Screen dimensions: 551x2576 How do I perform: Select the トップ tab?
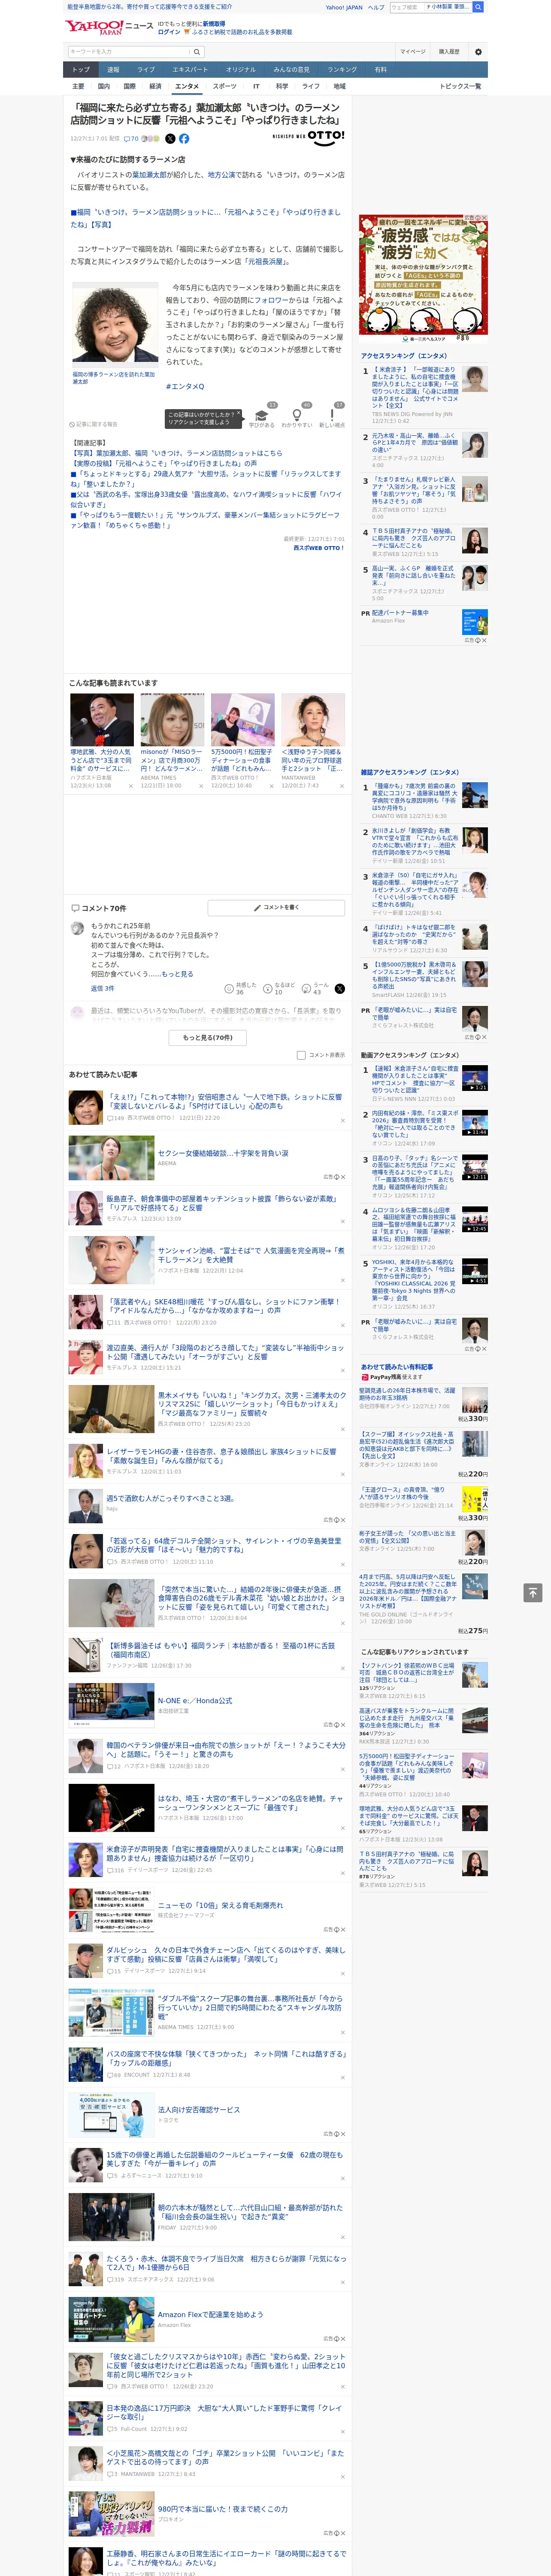click(81, 69)
